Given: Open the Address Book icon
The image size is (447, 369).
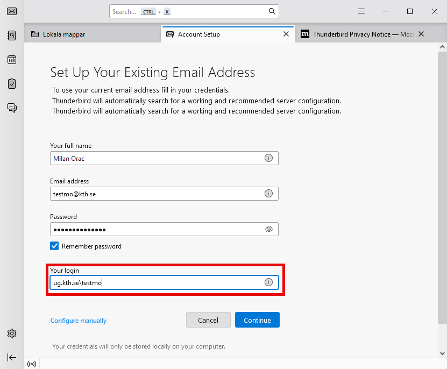Looking at the screenshot, I should (11, 36).
